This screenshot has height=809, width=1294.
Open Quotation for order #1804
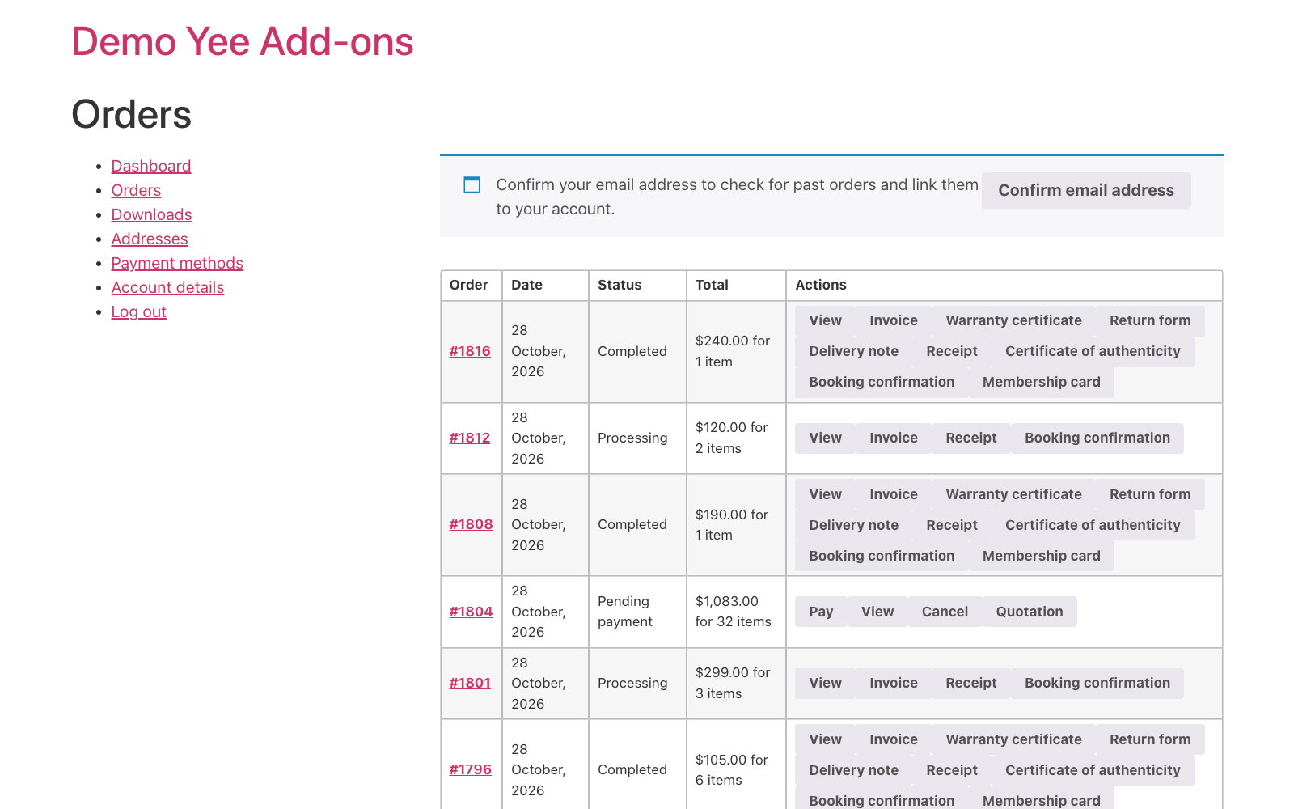point(1030,612)
